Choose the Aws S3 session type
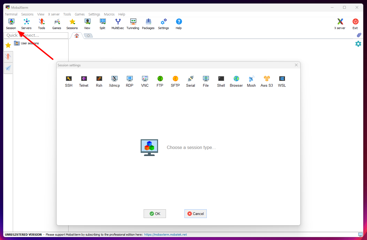367x240 pixels. pos(267,82)
